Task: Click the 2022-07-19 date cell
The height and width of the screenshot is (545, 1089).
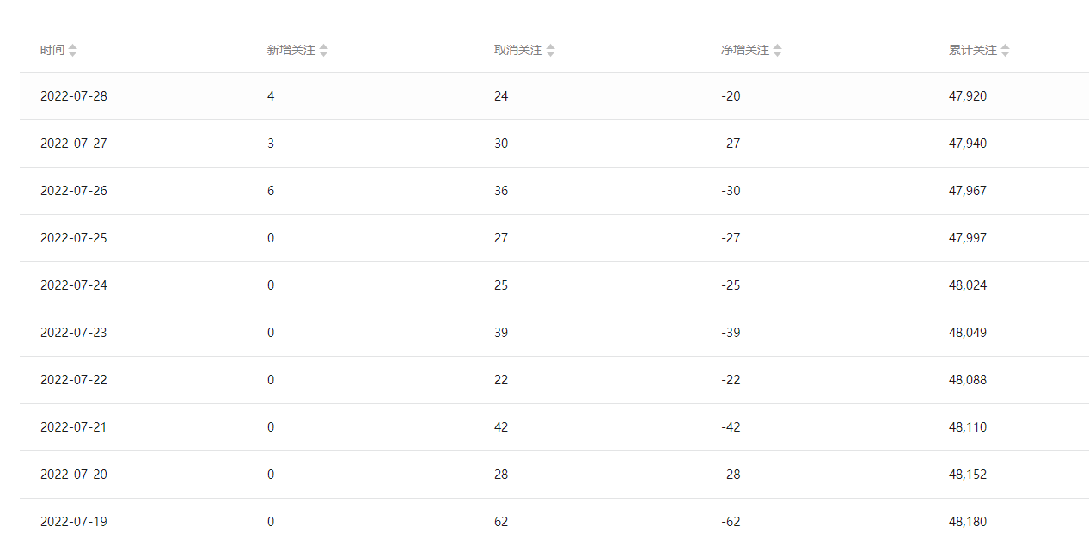Action: (74, 522)
